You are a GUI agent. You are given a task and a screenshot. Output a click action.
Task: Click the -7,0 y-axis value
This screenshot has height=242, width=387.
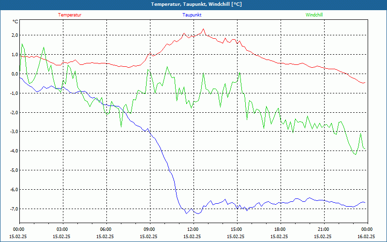[x=15, y=209]
